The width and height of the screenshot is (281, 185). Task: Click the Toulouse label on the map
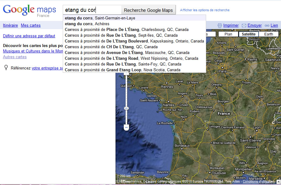point(219,173)
